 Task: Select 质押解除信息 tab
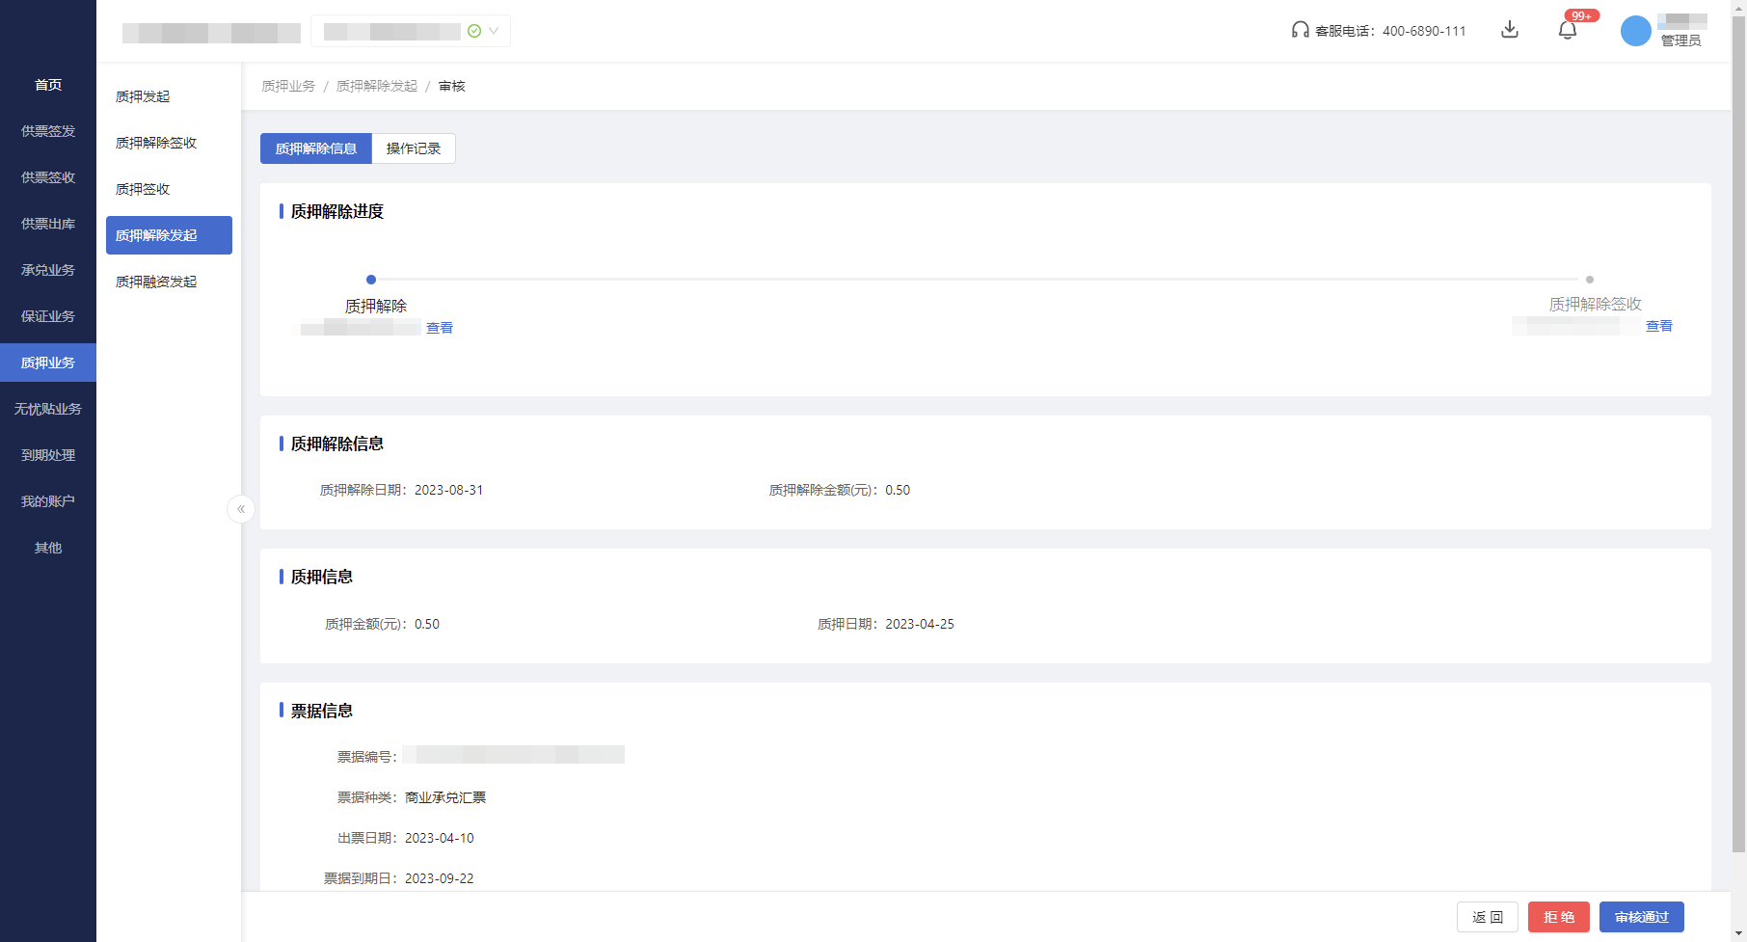click(316, 148)
